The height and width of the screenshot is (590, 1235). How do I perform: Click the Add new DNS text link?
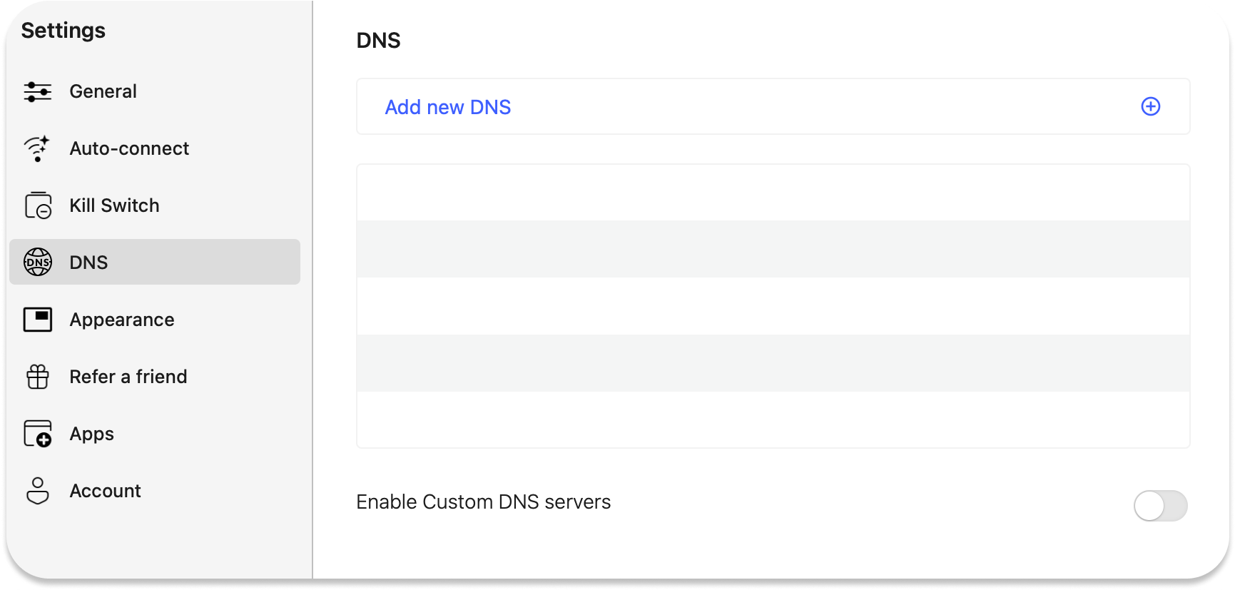coord(447,107)
